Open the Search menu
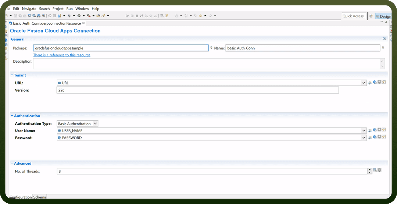 (x=44, y=8)
